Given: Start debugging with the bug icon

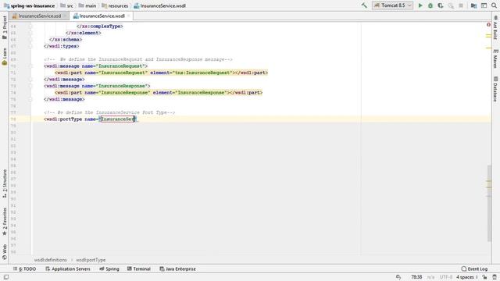Looking at the screenshot, I should [x=430, y=5].
